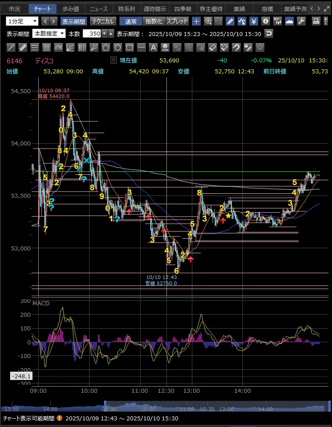This screenshot has height=427, width=332.
Task: Open the 四季報 tab
Action: pyautogui.click(x=183, y=9)
